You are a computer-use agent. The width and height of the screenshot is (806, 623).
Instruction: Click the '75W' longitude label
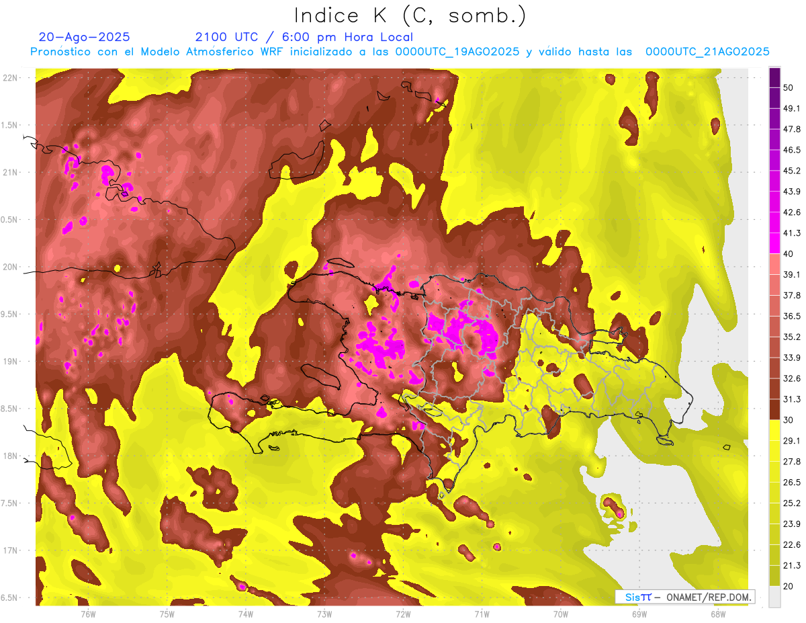(167, 614)
